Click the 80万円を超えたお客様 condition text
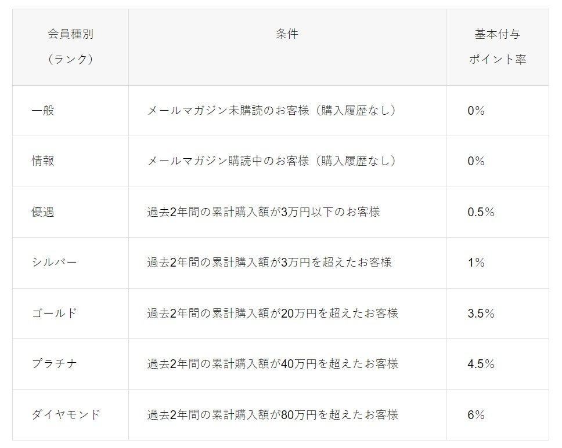The image size is (562, 448). pyautogui.click(x=273, y=415)
